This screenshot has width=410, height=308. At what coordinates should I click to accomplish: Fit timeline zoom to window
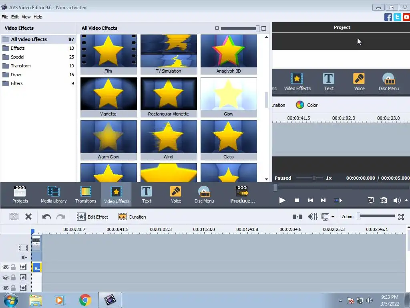(401, 217)
